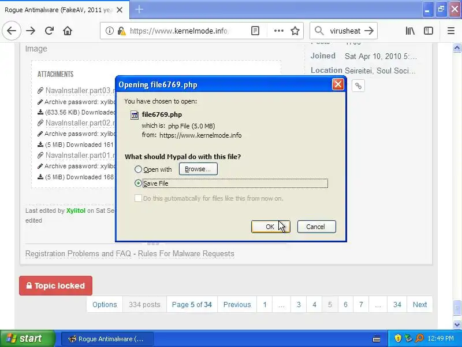Show the sidebar panel icon
Screen dimensions: 462x347
pos(429,31)
